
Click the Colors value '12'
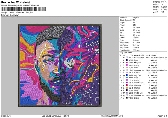point(162,4)
